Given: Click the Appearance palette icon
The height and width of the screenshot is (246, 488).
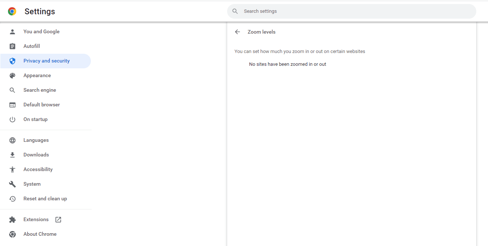Looking at the screenshot, I should (x=12, y=75).
